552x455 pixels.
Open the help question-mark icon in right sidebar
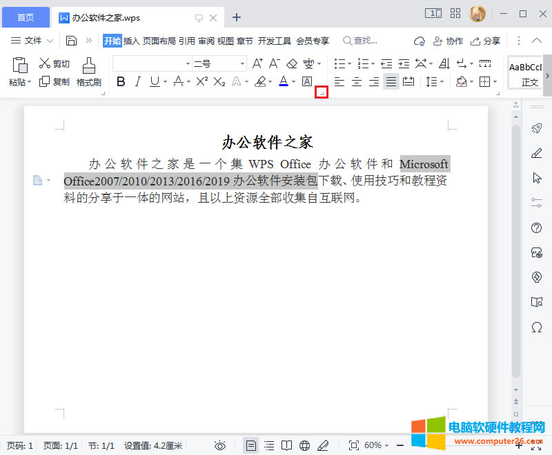click(x=537, y=228)
